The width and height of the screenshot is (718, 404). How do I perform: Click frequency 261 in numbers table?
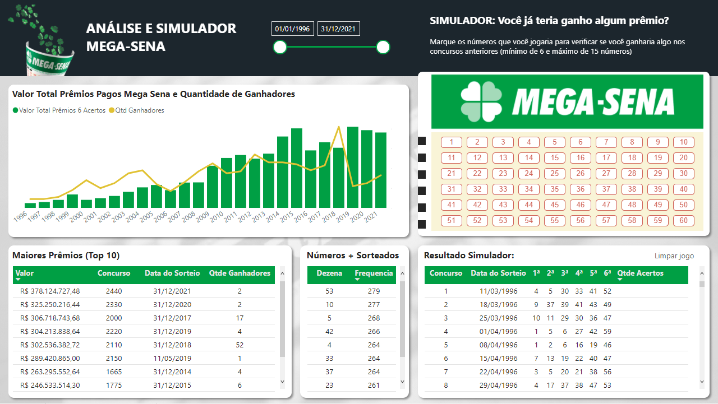[374, 385]
